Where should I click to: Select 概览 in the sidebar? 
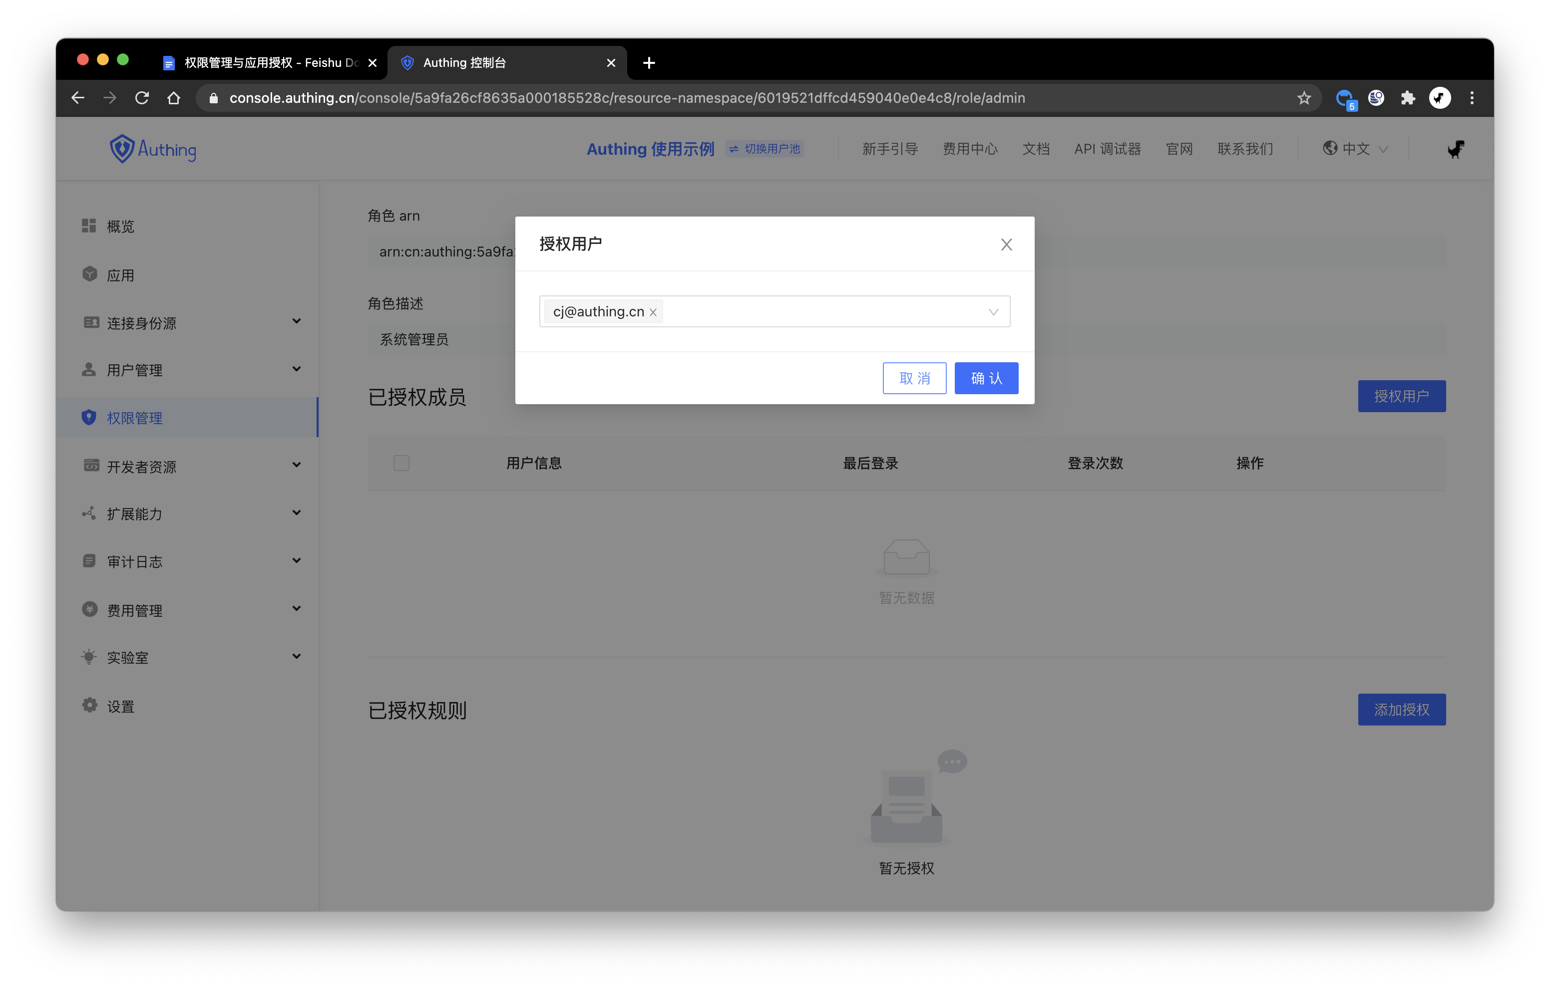coord(120,227)
